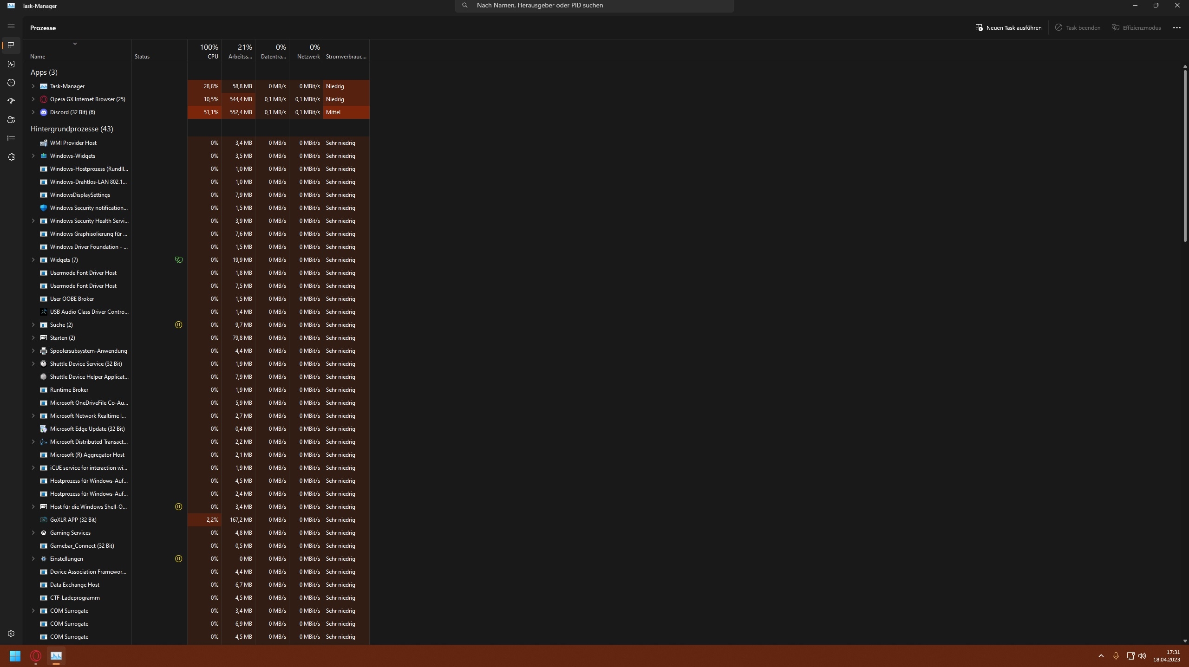This screenshot has height=667, width=1189.
Task: Open the Windows Start button on taskbar
Action: point(15,656)
